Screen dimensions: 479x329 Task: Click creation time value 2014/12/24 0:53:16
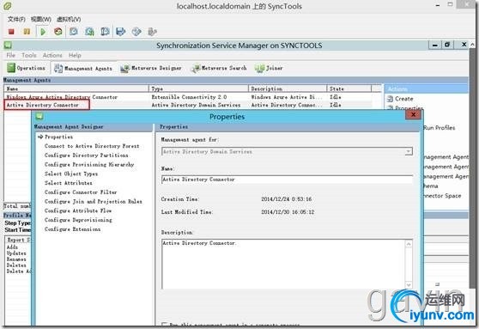[286, 199]
